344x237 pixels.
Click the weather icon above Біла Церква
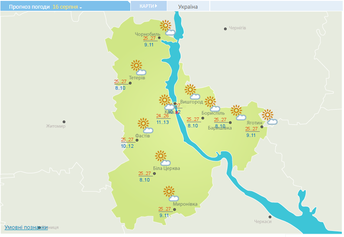162,158
